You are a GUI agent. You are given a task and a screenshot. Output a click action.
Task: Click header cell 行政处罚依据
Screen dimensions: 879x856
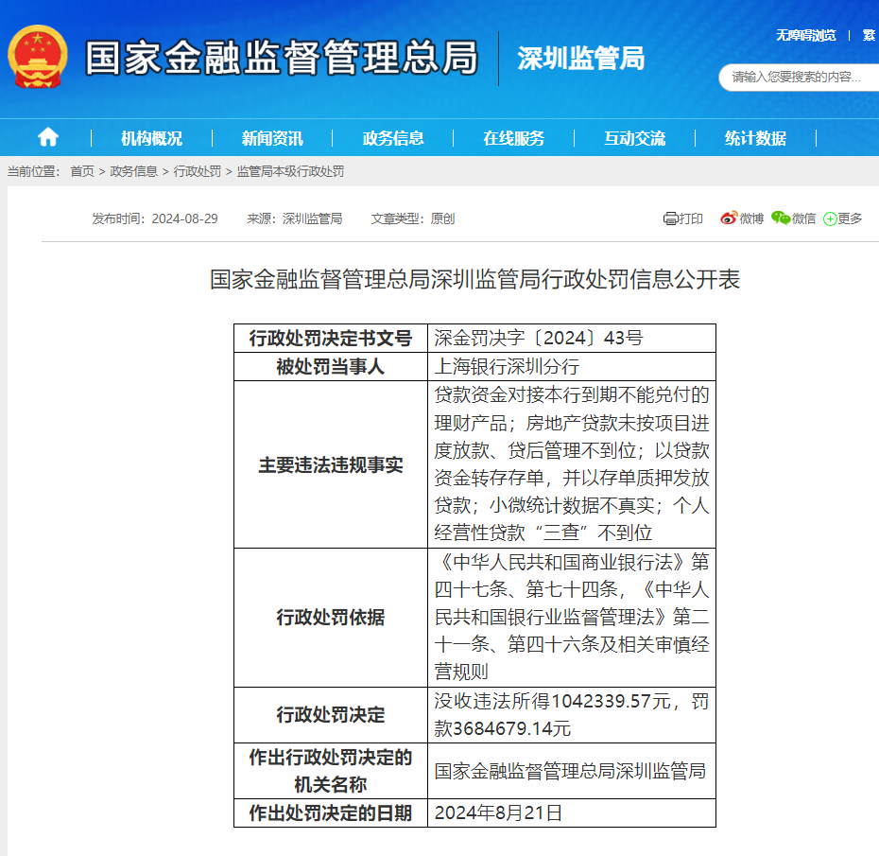(331, 618)
